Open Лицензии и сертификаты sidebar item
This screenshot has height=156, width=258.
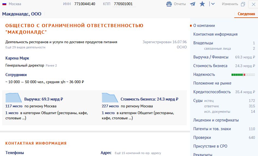(x=216, y=120)
